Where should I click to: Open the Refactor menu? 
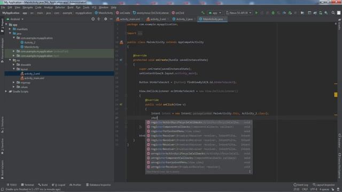pos(60,7)
